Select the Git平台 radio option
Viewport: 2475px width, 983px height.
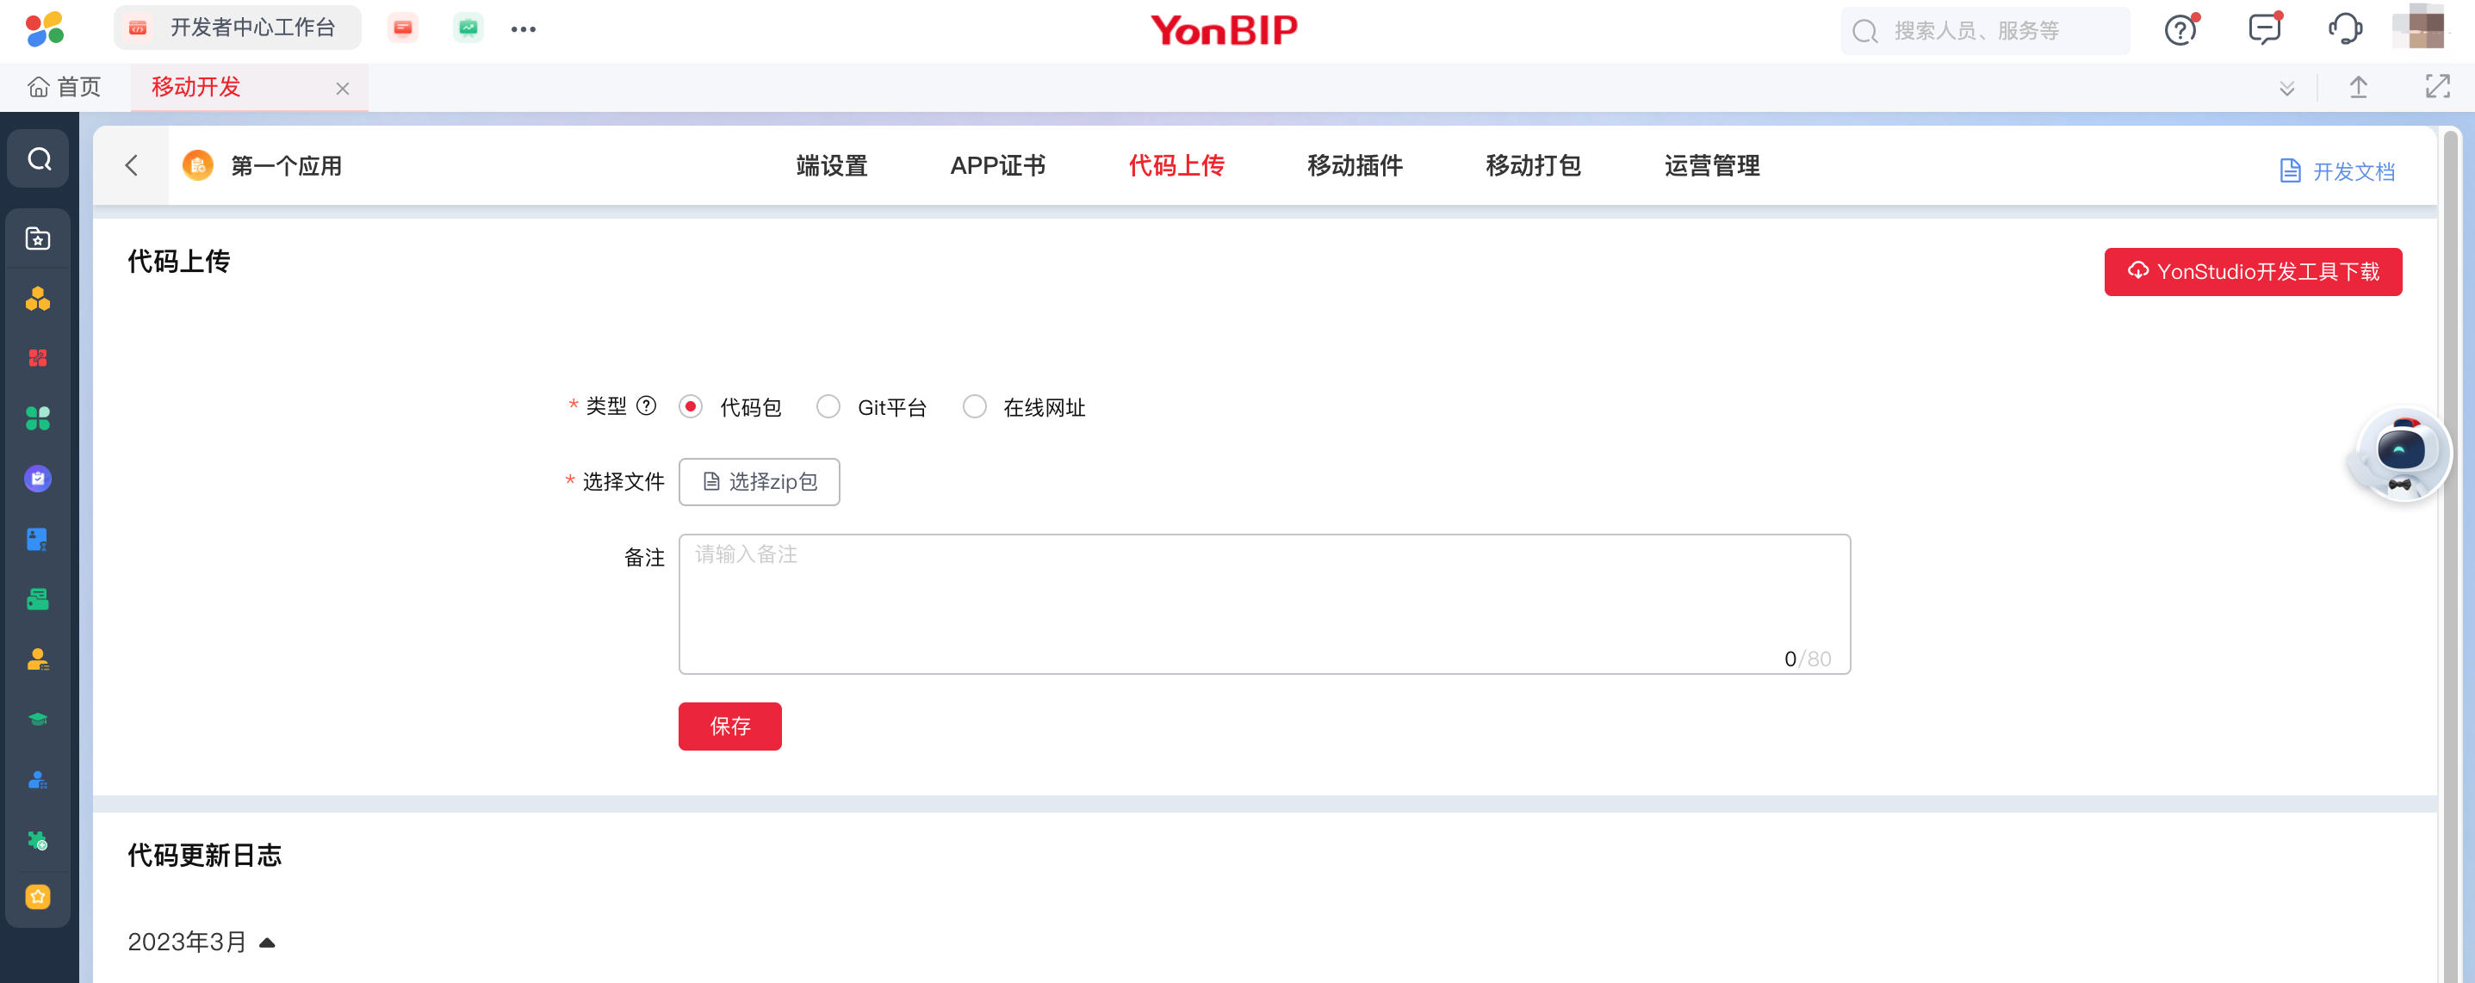pyautogui.click(x=828, y=407)
